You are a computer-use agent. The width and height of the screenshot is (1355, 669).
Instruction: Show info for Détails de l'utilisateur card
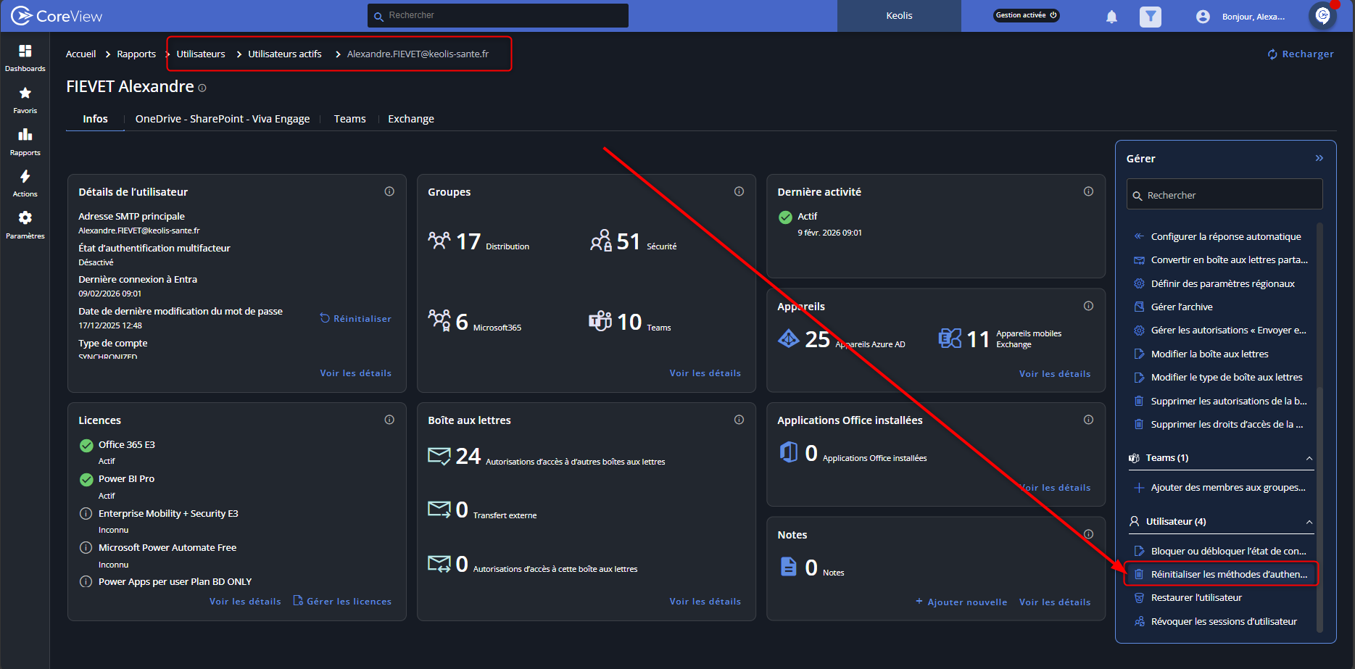click(x=389, y=191)
